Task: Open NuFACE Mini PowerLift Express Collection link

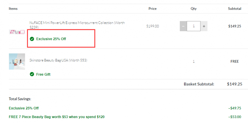Action: coord(77,25)
